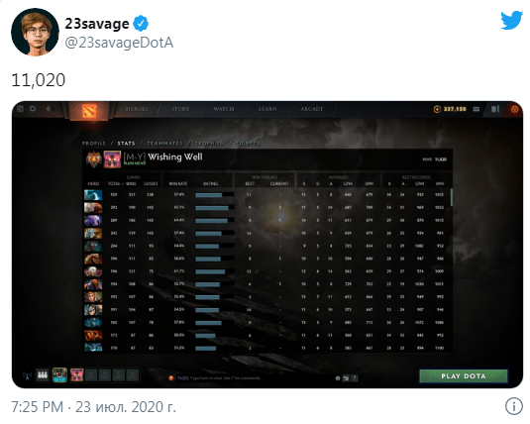
Task: Click the Dota 2 logo home button
Action: [x=89, y=111]
